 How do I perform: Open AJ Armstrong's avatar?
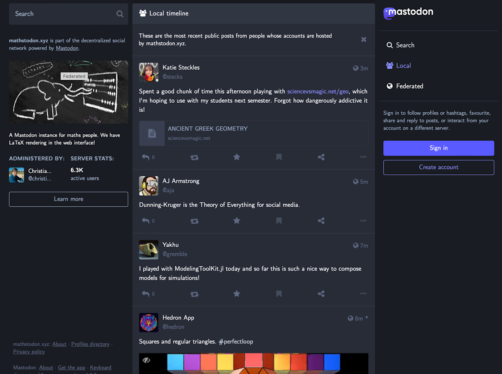pyautogui.click(x=148, y=186)
